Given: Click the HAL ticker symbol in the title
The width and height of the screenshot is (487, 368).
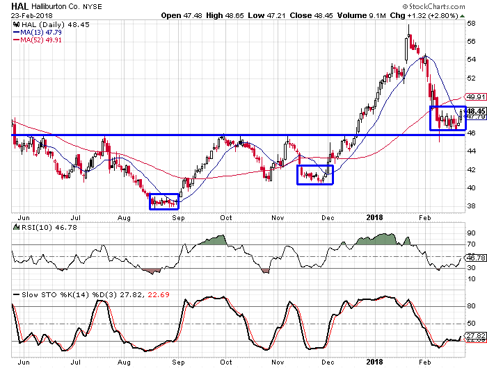Looking at the screenshot, I should point(19,6).
